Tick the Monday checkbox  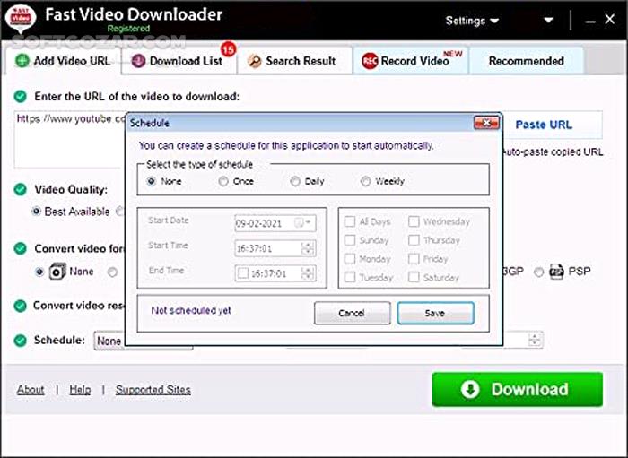tap(350, 258)
